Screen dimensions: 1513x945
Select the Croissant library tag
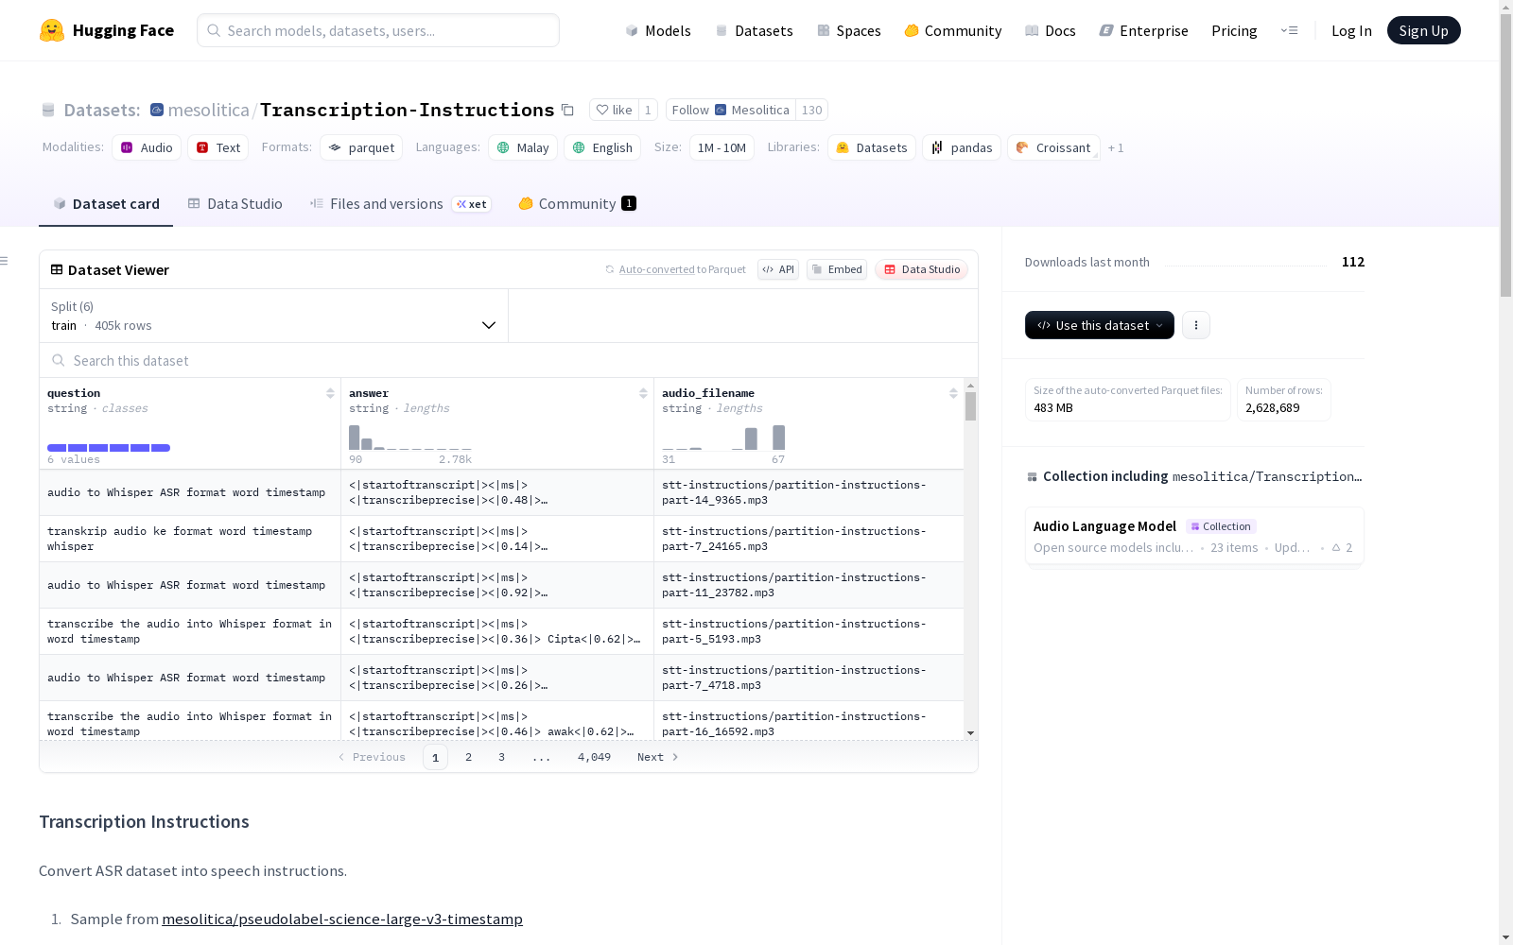(1053, 147)
